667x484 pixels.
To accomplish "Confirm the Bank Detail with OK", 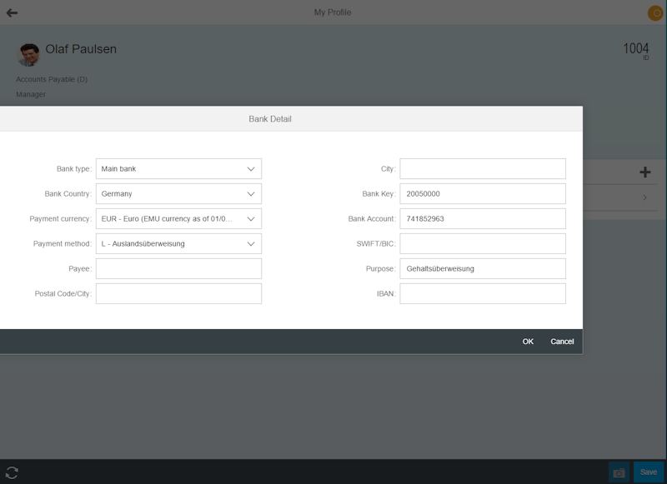I will (526, 341).
